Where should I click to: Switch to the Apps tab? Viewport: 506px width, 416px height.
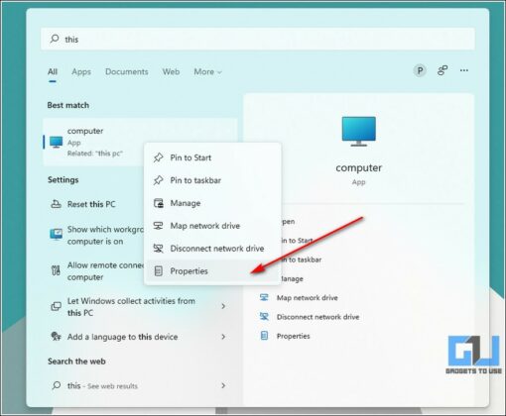[x=81, y=71]
